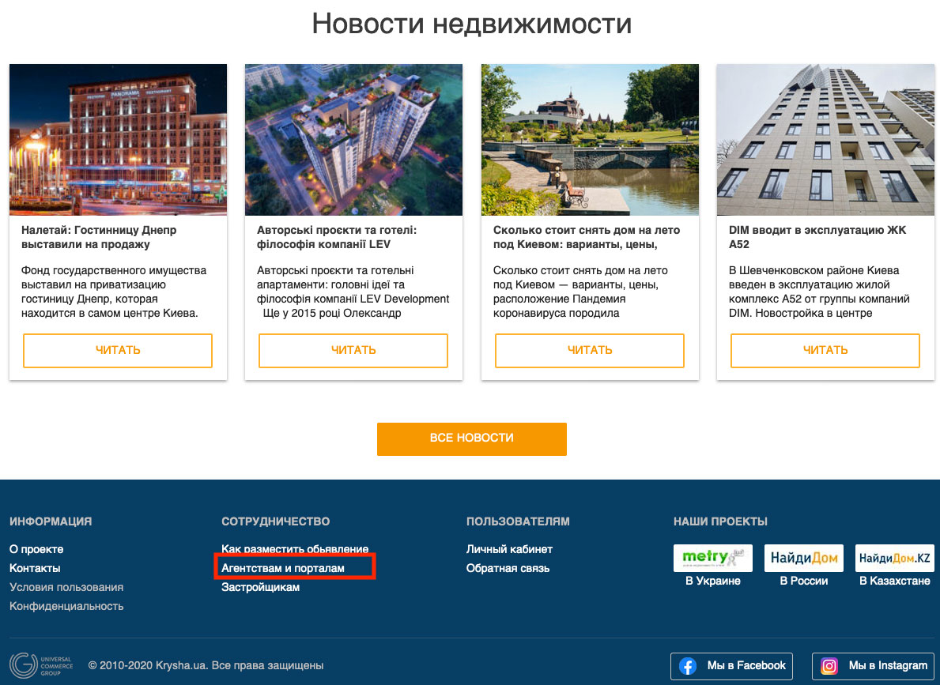Image resolution: width=940 pixels, height=685 pixels.
Task: Click the Instagram icon in the footer
Action: [x=829, y=666]
